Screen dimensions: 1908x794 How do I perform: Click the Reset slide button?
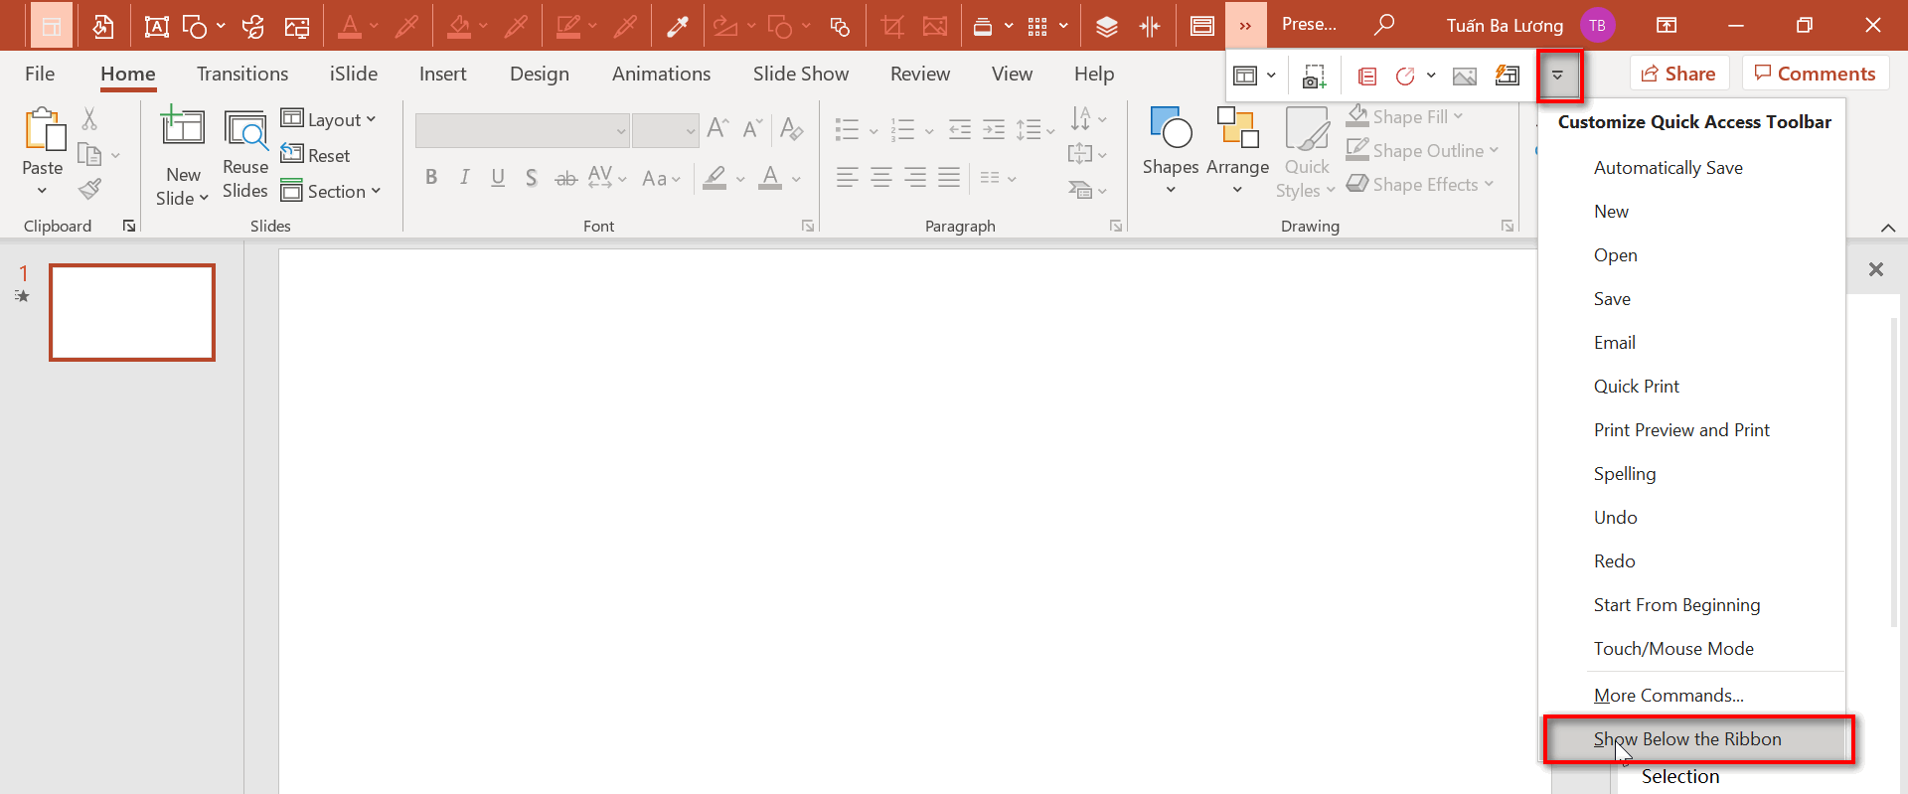[316, 155]
